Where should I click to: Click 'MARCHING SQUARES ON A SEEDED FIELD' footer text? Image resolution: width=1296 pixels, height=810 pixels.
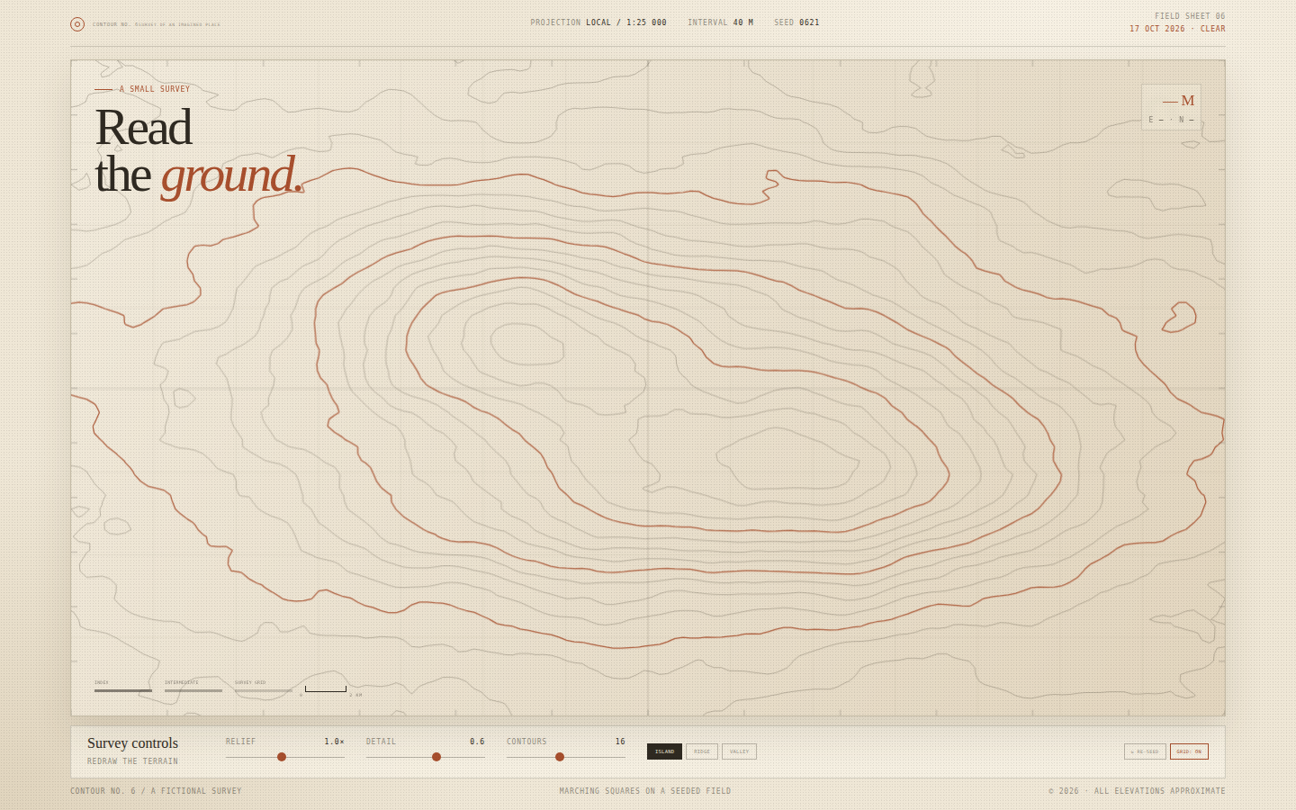[645, 791]
